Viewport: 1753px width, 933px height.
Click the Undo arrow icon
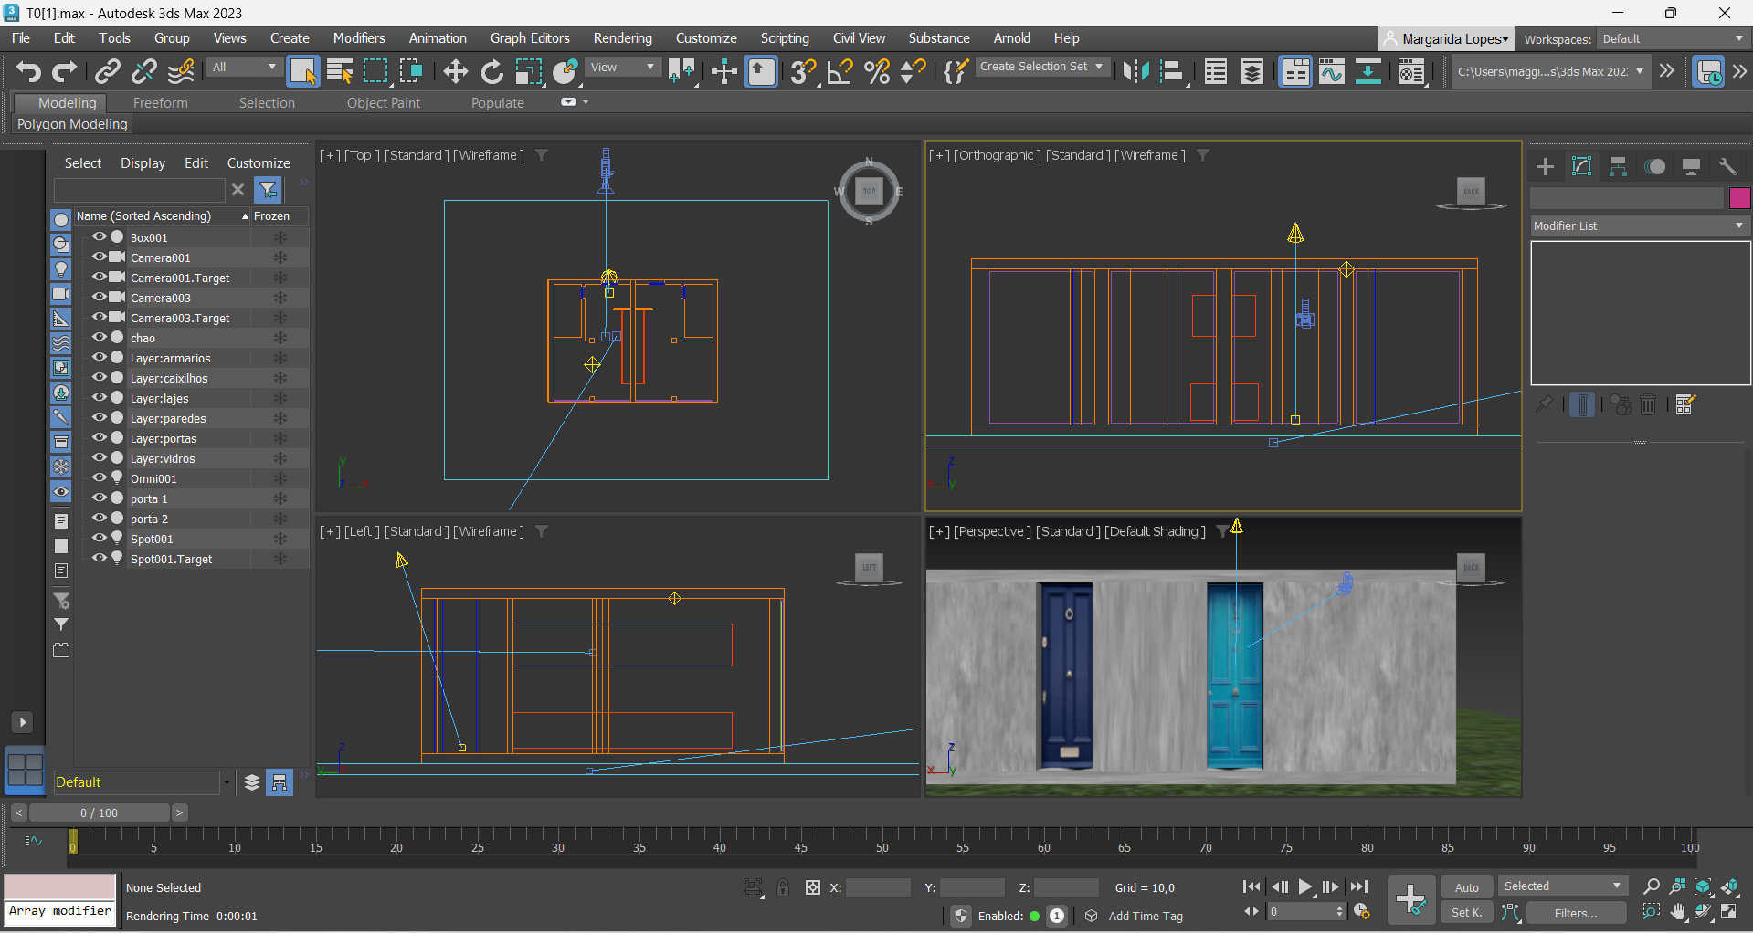(x=28, y=71)
